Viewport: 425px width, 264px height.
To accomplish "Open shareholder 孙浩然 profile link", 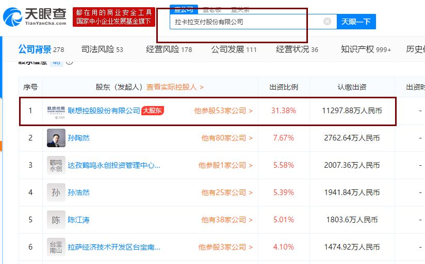I will tap(78, 192).
